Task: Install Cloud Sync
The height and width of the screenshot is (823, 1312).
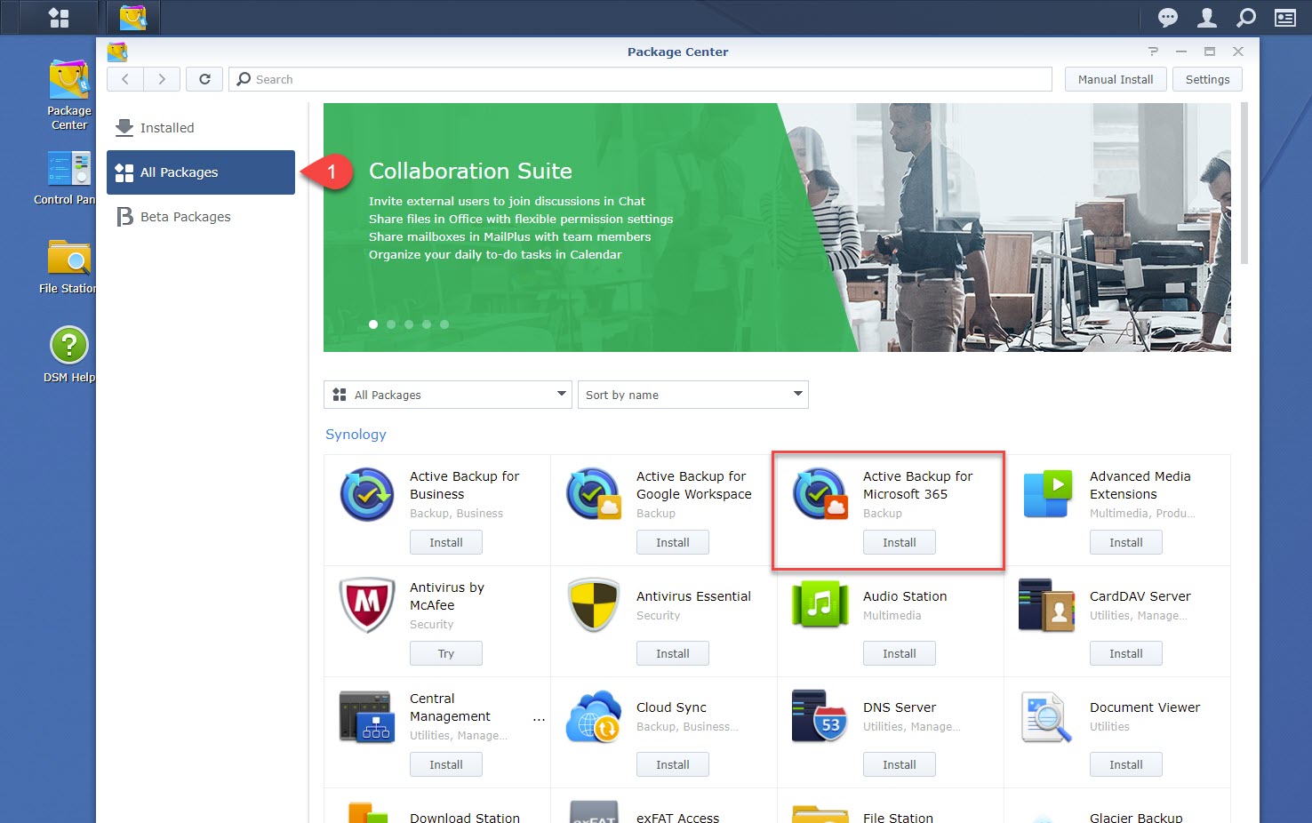Action: [x=673, y=764]
